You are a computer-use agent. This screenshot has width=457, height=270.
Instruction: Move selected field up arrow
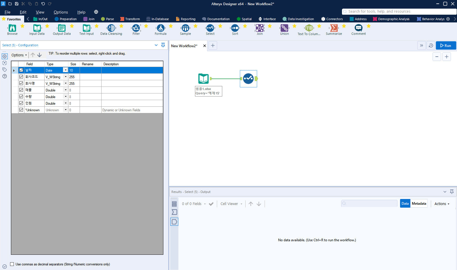point(33,55)
